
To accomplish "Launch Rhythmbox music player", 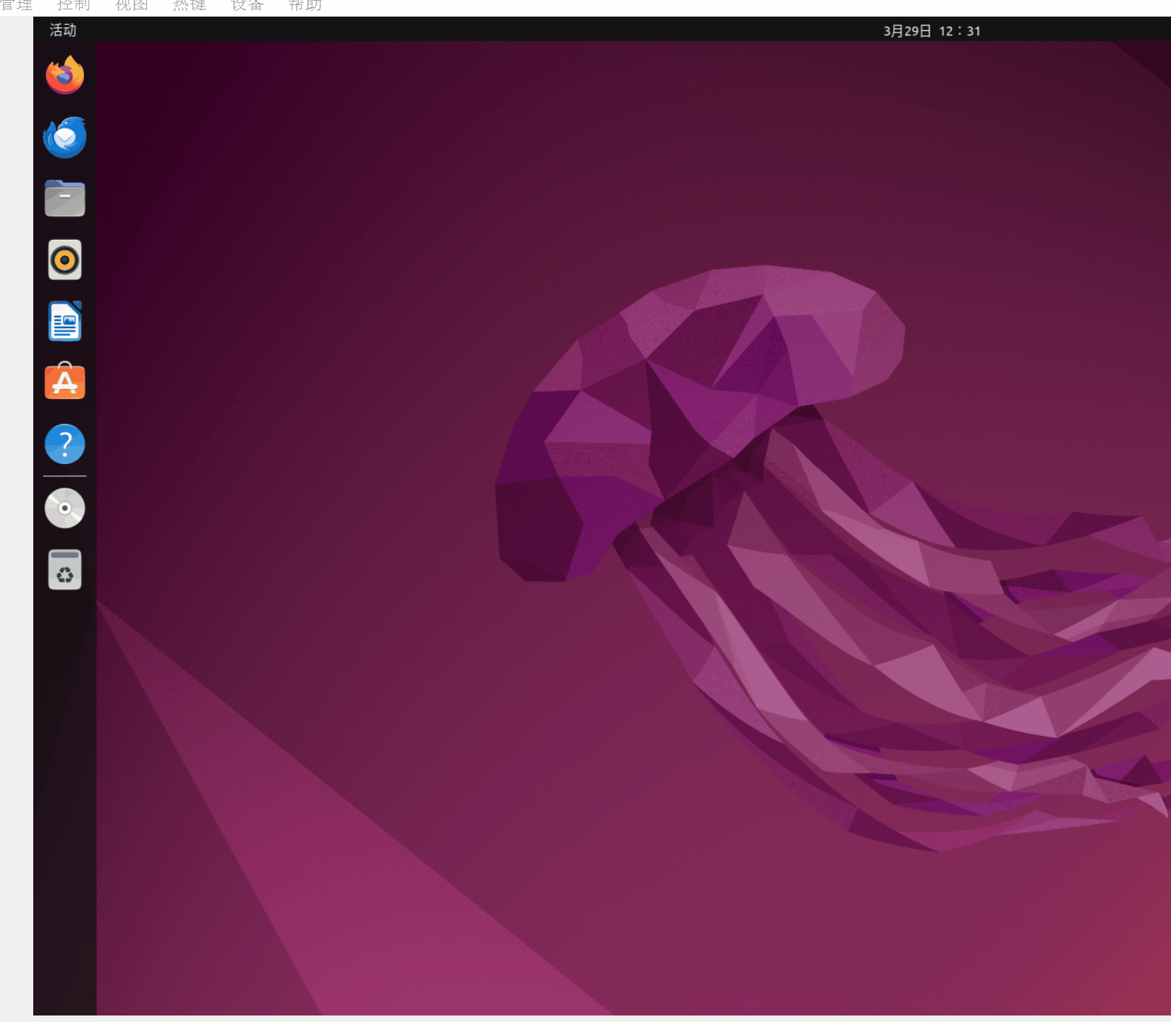I will [65, 259].
